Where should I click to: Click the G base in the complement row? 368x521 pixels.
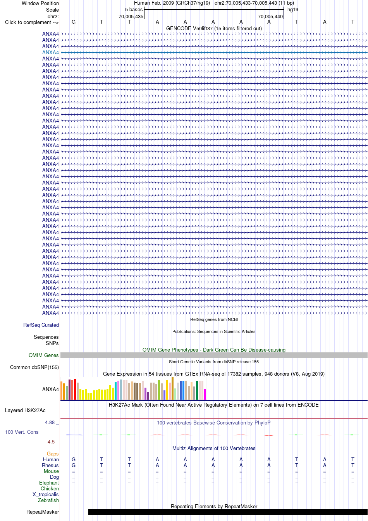[74, 22]
